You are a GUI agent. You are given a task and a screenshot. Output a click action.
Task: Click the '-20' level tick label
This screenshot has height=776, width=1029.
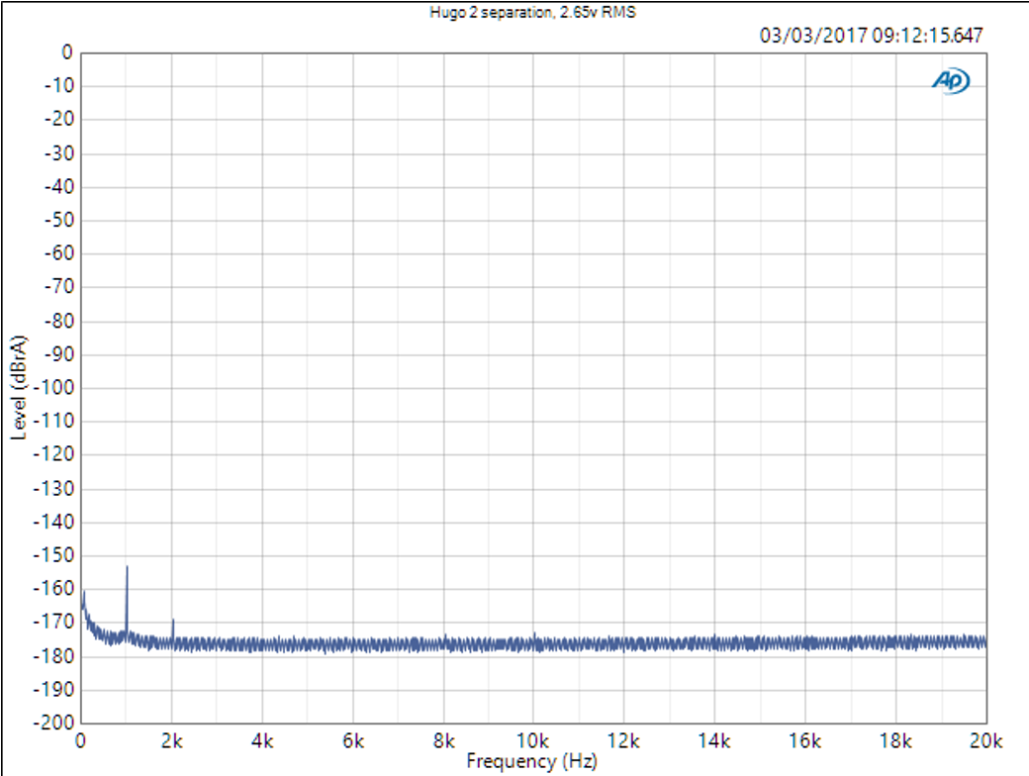coord(58,120)
